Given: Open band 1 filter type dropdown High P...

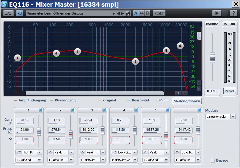Looking at the screenshot, I should [28, 152].
